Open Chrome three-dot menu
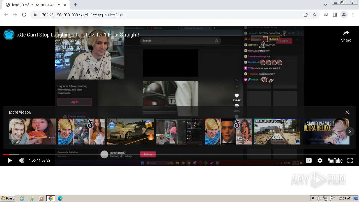 click(x=353, y=15)
